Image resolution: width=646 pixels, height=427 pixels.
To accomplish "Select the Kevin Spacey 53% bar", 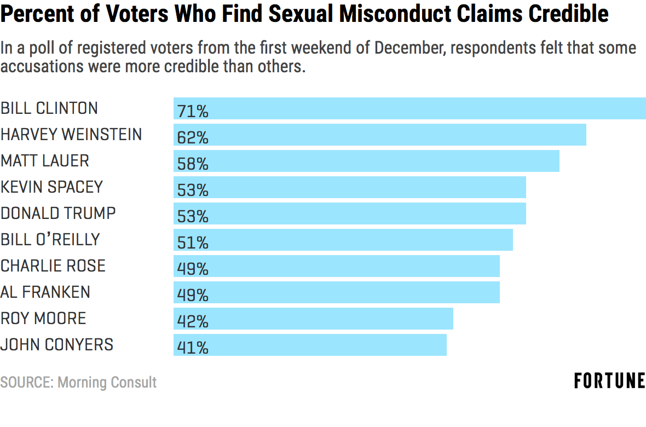I will tap(350, 187).
